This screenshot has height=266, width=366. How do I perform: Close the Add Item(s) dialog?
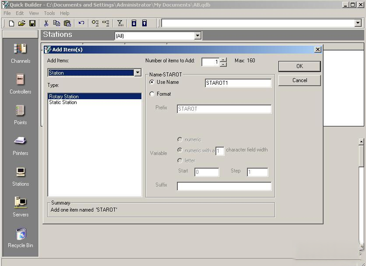click(x=318, y=50)
